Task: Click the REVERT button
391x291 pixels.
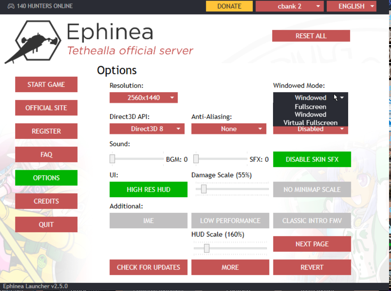Action: 312,267
